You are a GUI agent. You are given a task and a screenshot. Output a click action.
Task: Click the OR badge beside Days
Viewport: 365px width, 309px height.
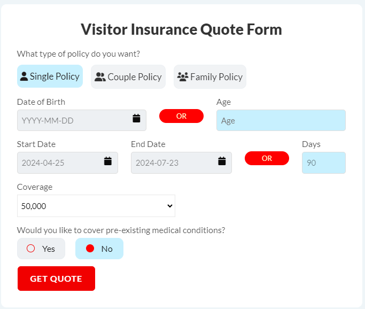coord(267,158)
